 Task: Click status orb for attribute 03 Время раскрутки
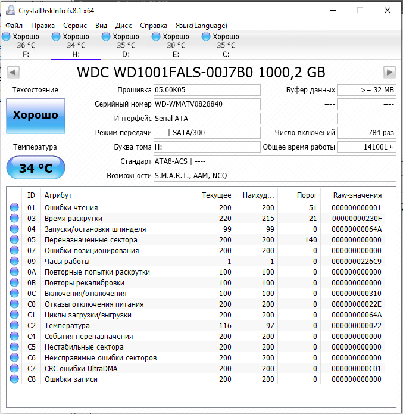[x=14, y=219]
